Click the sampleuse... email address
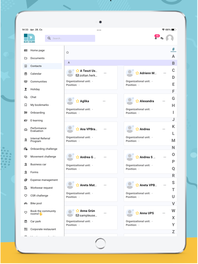 (x=88, y=215)
